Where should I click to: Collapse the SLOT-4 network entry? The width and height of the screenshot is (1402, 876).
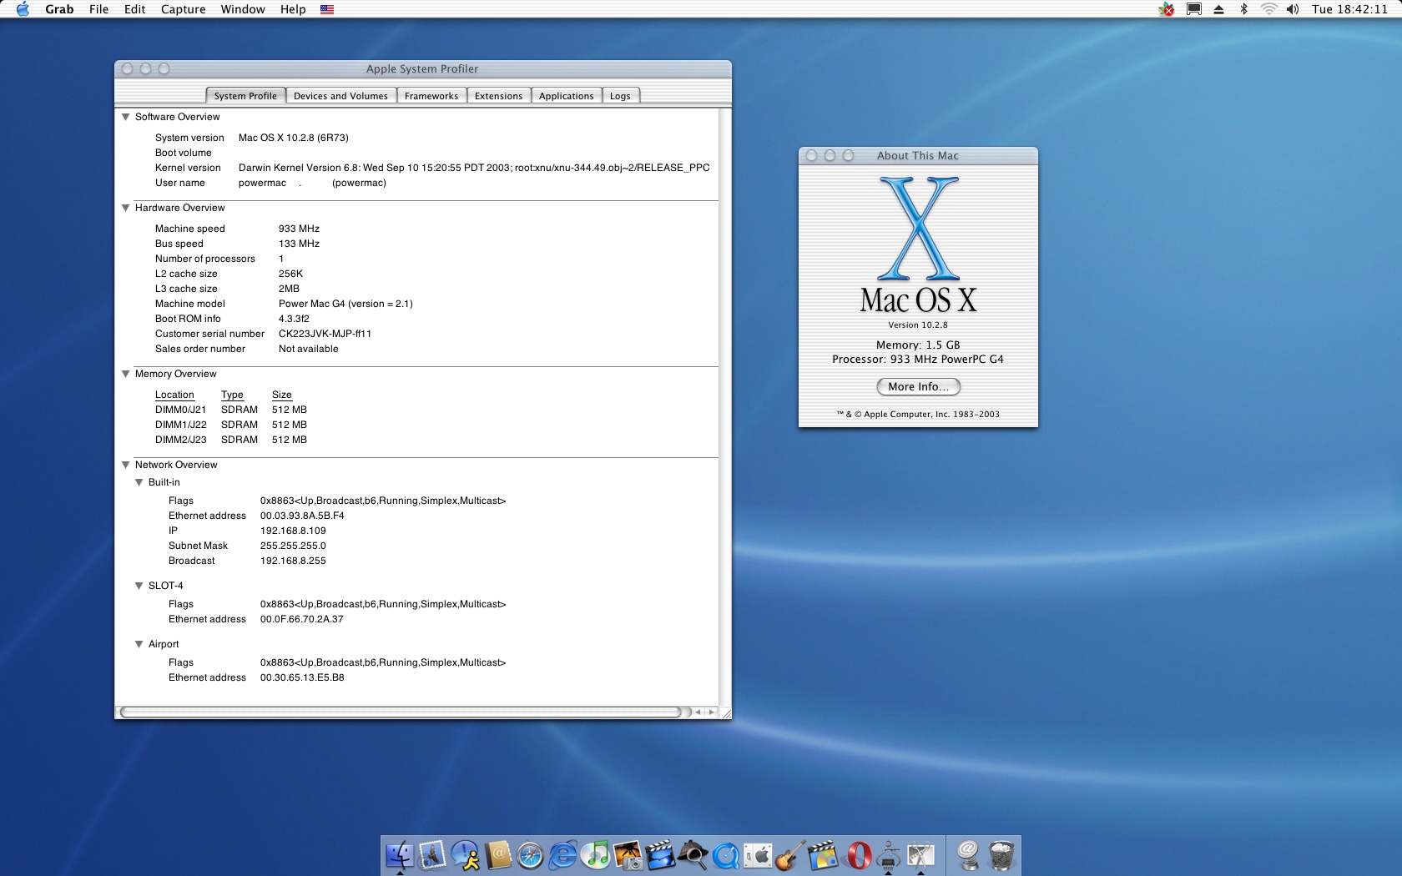[x=139, y=586]
